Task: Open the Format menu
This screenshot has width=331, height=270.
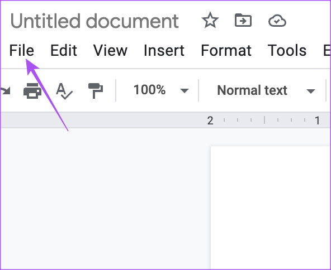Action: pyautogui.click(x=226, y=51)
